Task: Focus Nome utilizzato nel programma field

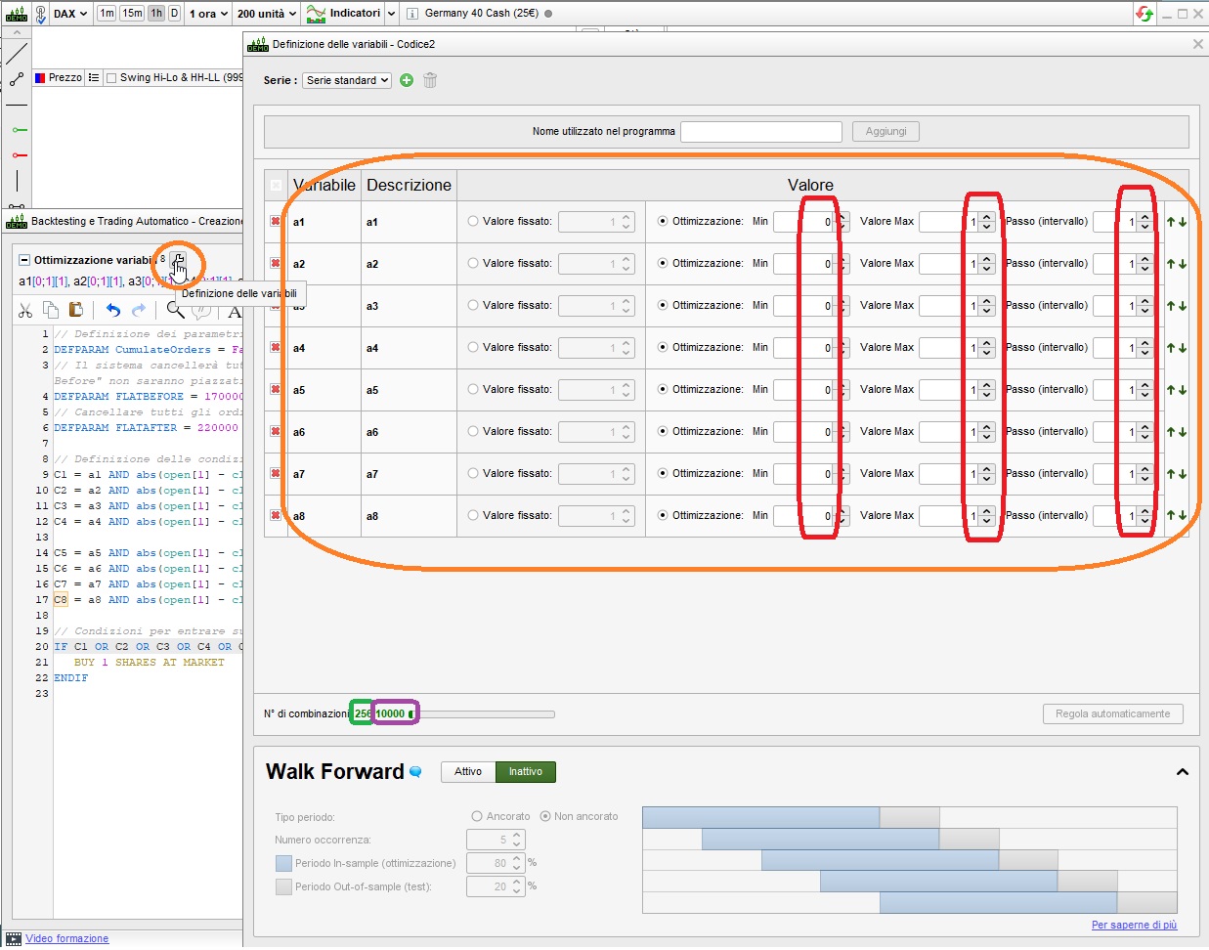Action: pos(761,131)
